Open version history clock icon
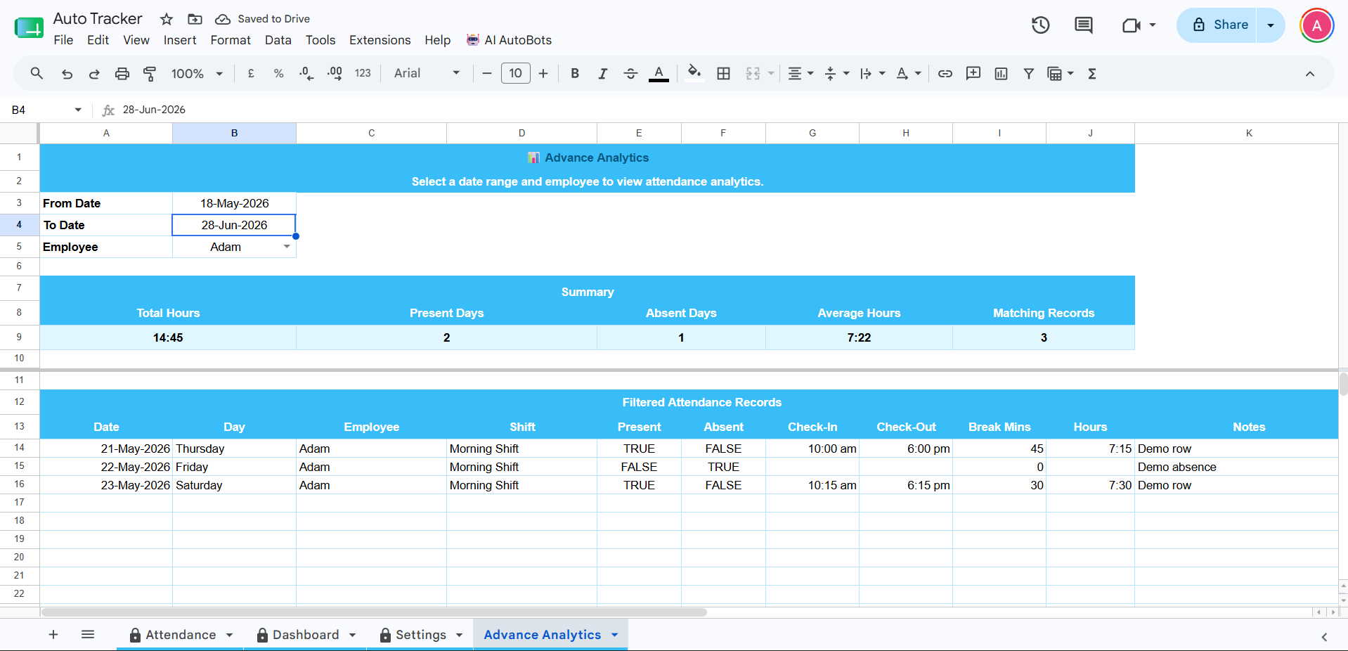 [x=1041, y=25]
